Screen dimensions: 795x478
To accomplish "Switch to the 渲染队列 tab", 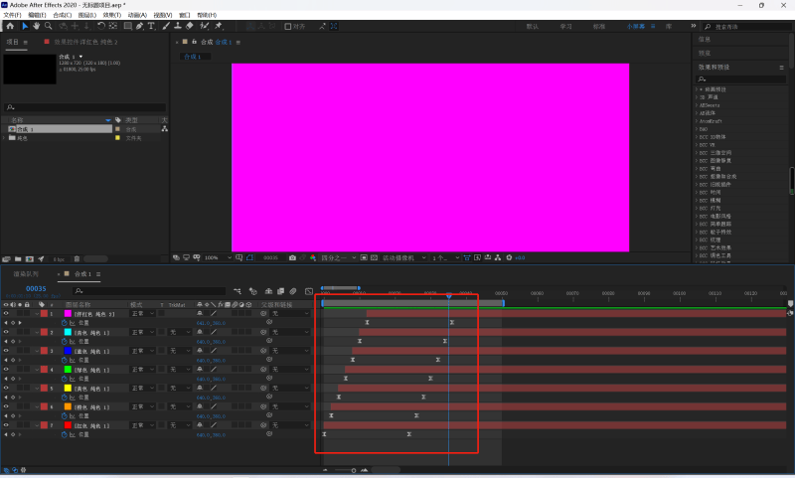I will point(26,273).
